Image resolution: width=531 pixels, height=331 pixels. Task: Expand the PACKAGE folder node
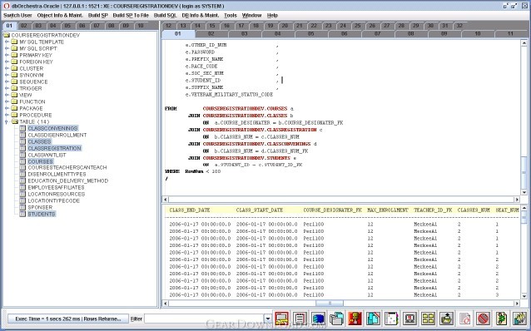point(7,108)
